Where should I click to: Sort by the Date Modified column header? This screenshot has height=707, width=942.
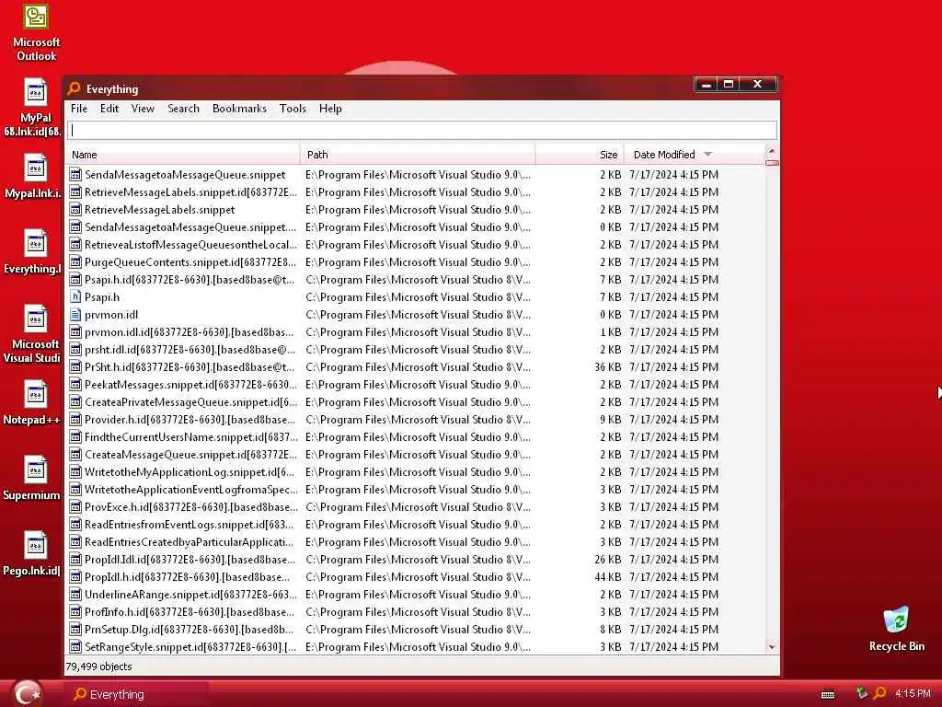click(x=694, y=155)
